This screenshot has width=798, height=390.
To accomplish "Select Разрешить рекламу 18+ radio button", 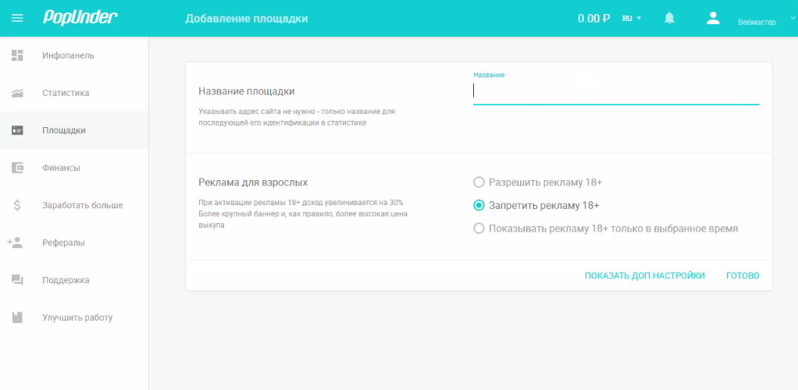I will pos(479,182).
